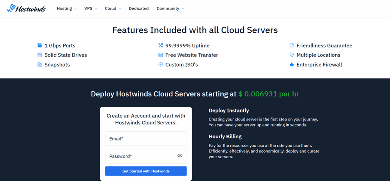This screenshot has height=181, width=390.
Task: Open the VPS dropdown menu
Action: 90,8
